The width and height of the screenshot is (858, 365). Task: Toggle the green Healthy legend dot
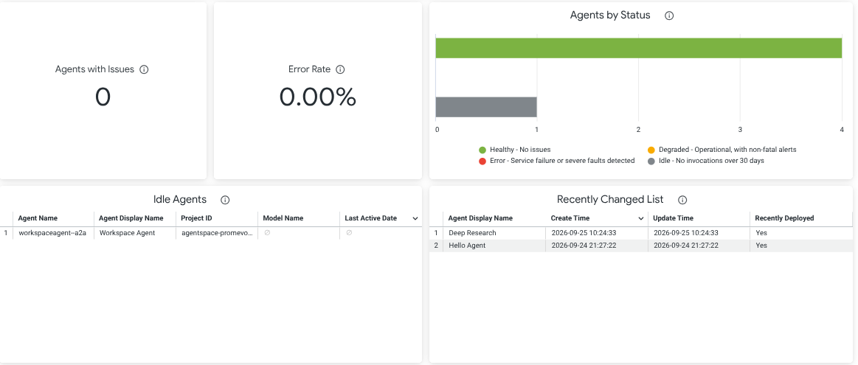482,150
